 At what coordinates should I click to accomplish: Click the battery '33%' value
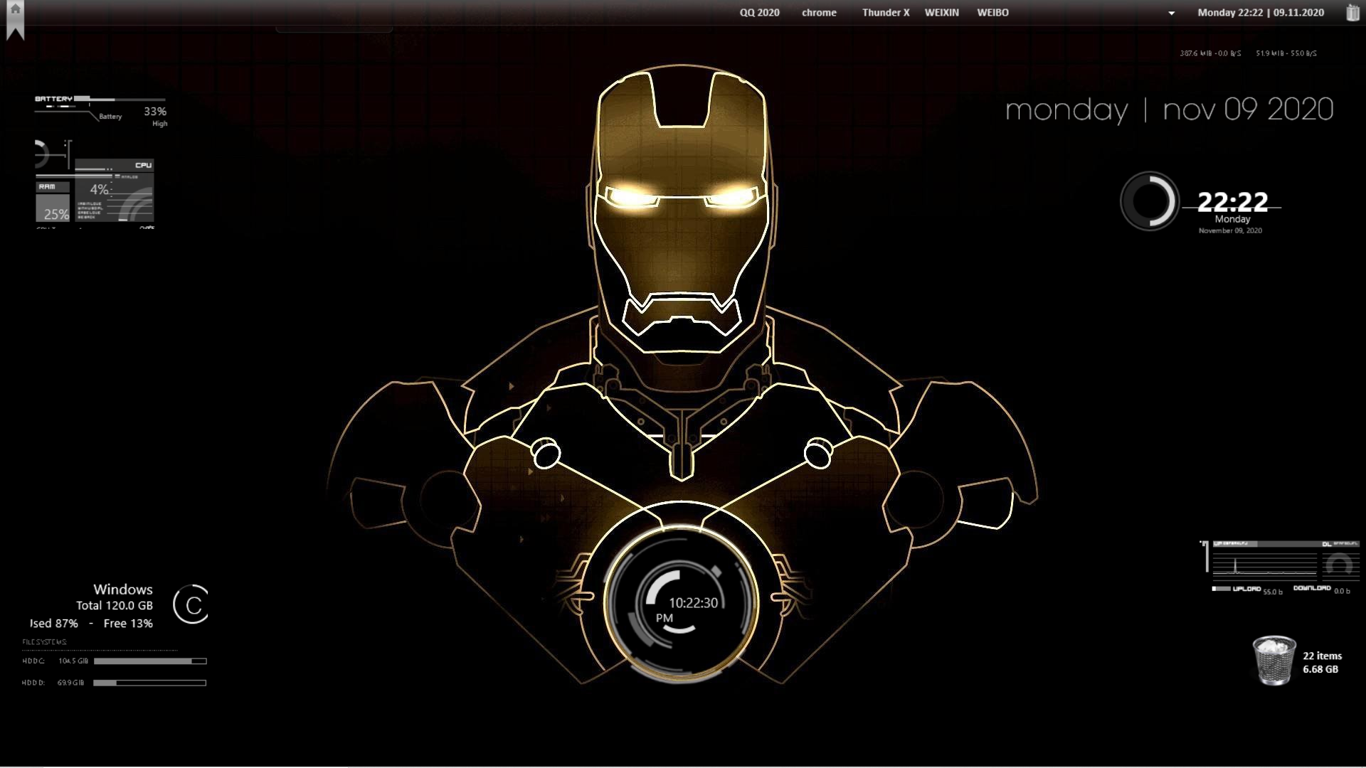pyautogui.click(x=155, y=112)
